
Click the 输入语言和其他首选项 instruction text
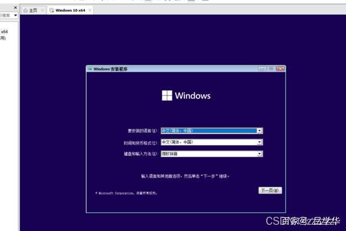(x=185, y=176)
